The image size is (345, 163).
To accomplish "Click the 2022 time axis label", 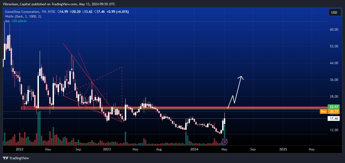I will click(x=19, y=149).
